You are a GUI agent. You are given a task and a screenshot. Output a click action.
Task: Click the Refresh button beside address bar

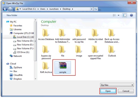[95, 9]
